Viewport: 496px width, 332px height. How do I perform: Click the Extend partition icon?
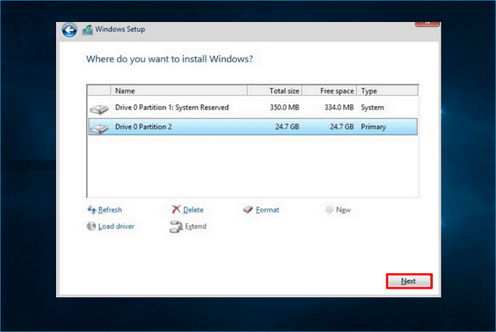(x=176, y=227)
